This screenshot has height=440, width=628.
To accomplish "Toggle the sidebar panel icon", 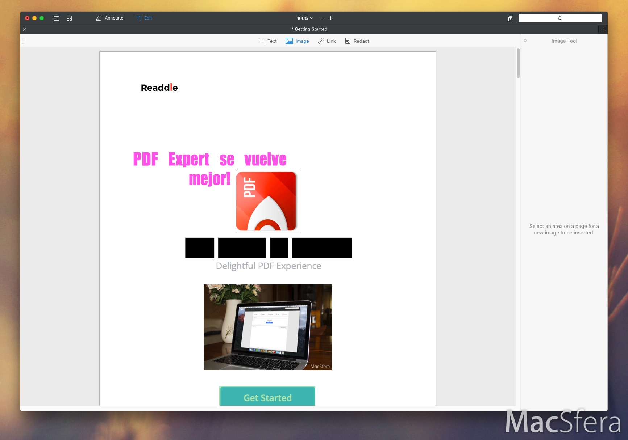I will 57,18.
